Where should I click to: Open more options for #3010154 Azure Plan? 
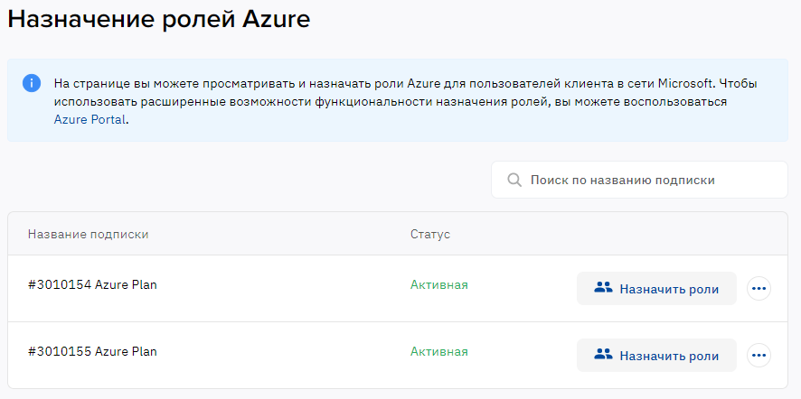point(759,289)
